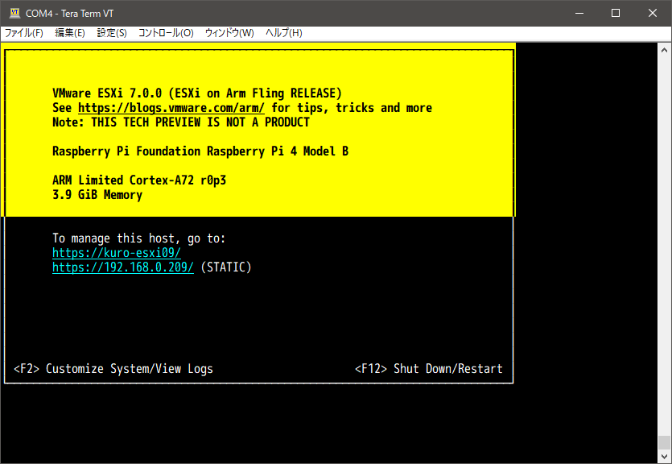Click the vertical scrollbar thumb

coord(664,442)
